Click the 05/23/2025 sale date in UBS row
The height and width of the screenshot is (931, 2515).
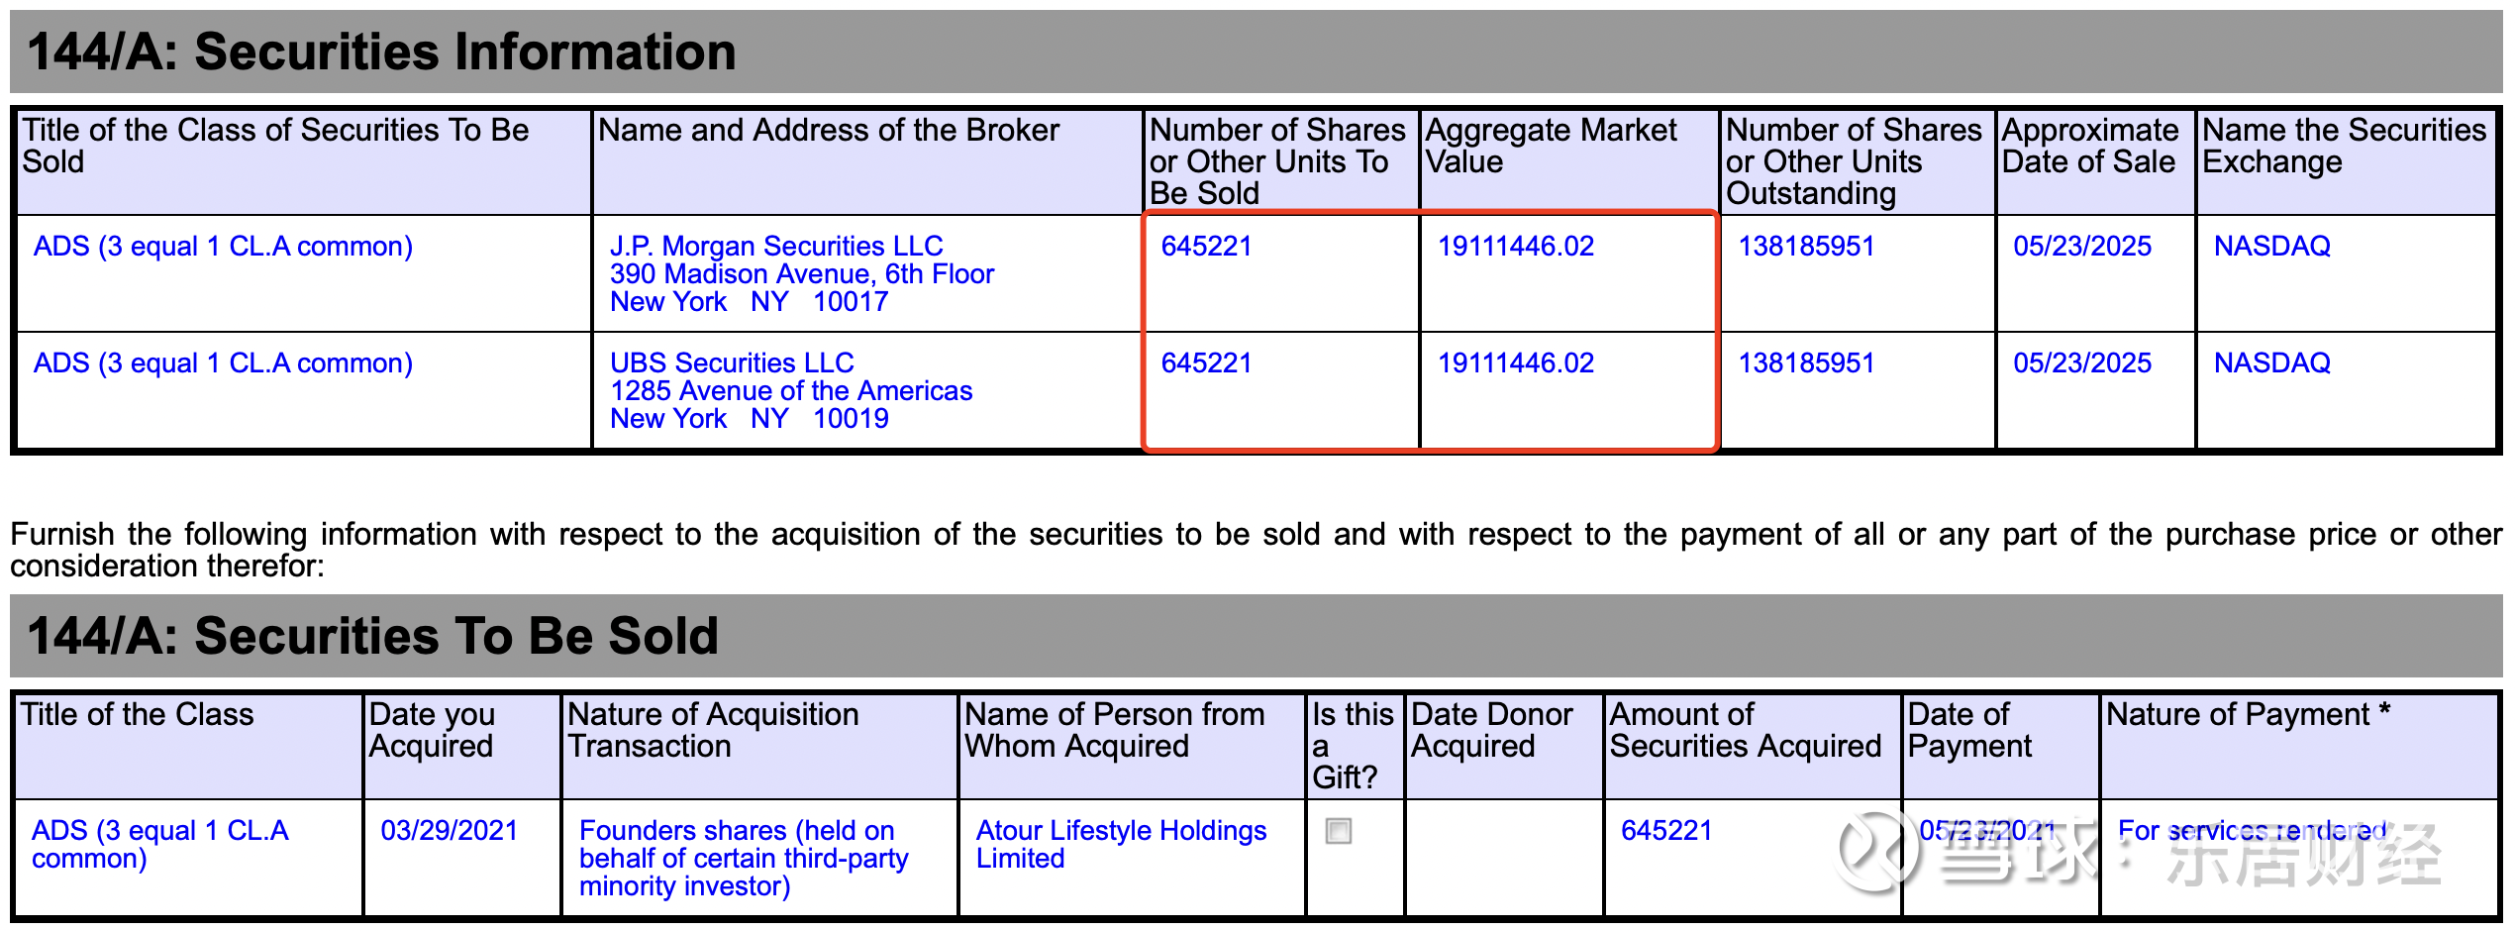tap(2081, 362)
